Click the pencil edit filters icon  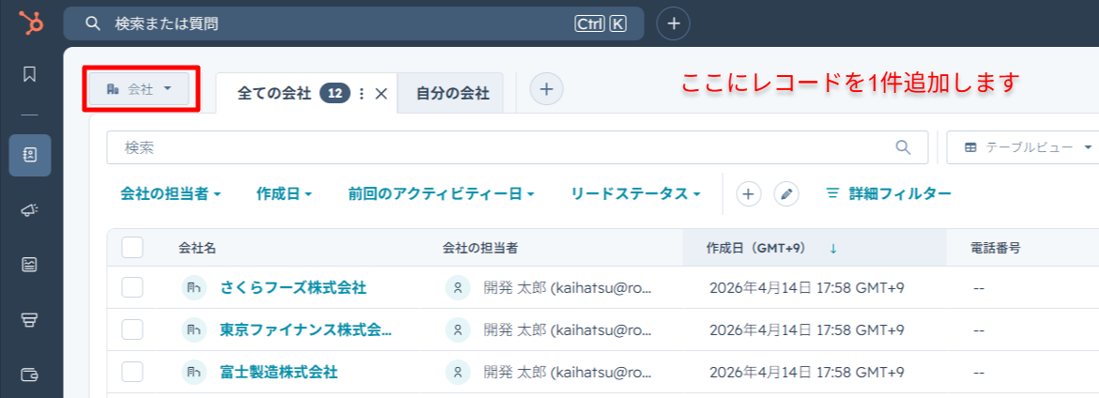coord(786,193)
